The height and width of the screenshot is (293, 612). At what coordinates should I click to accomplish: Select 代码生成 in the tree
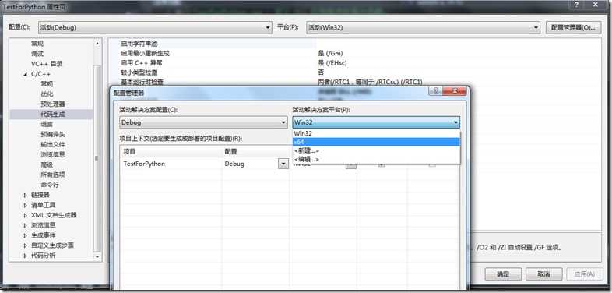[53, 115]
